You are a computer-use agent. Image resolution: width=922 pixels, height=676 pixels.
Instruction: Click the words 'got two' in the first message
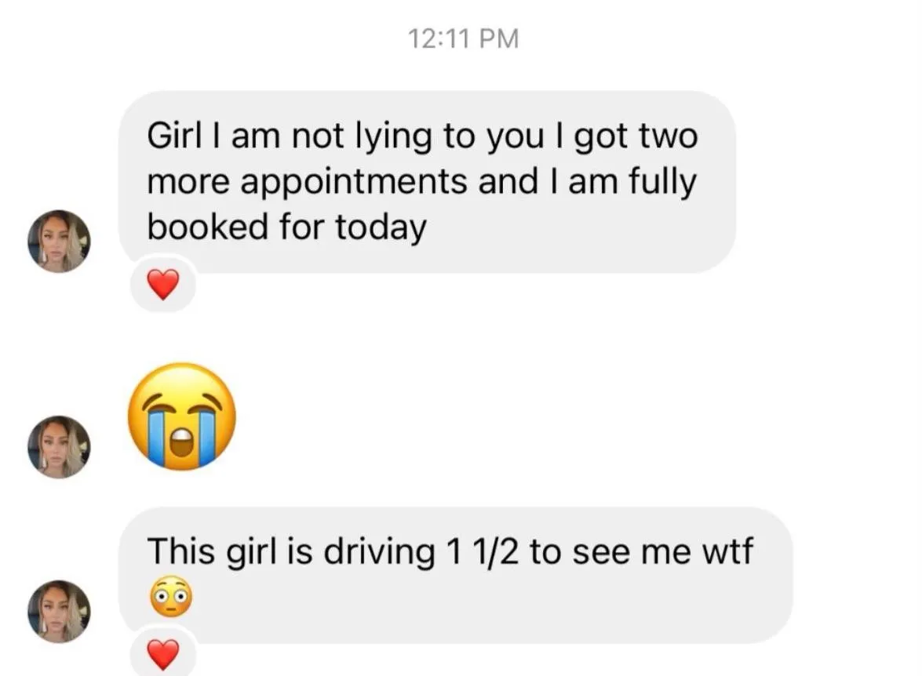tap(636, 136)
